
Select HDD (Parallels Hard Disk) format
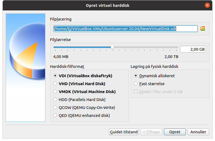(79, 99)
